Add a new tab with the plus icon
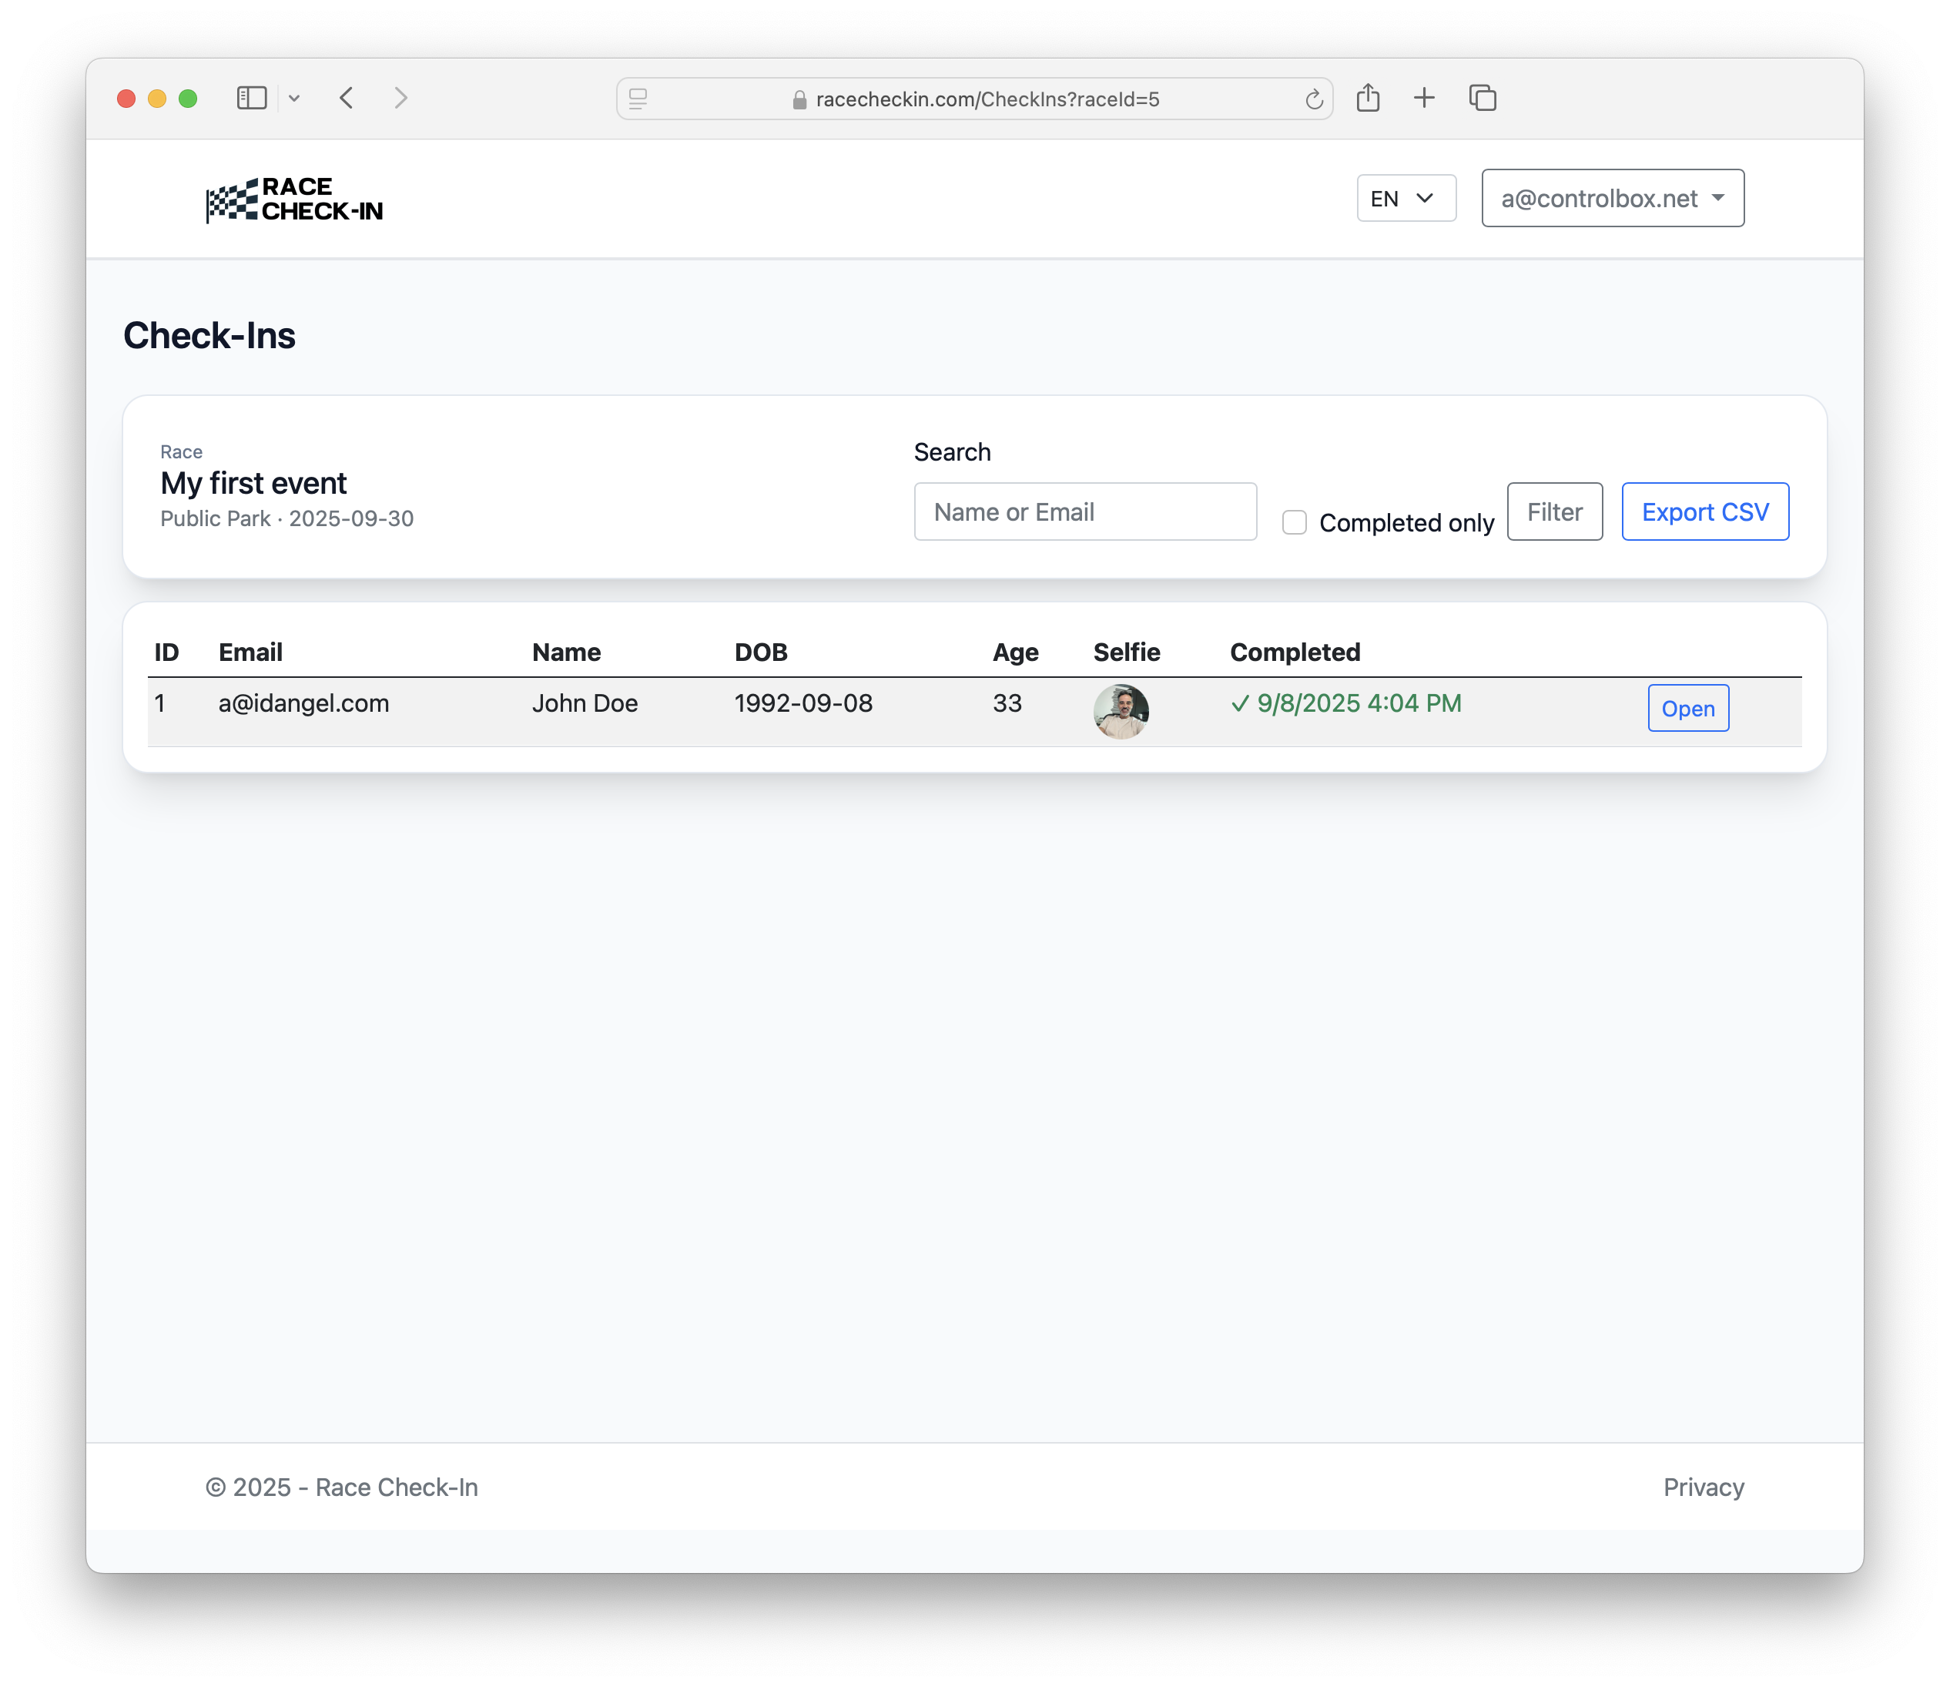1950x1687 pixels. (1424, 98)
